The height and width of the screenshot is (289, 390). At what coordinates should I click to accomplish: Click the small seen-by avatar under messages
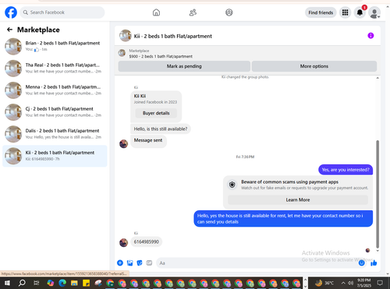tap(367, 250)
